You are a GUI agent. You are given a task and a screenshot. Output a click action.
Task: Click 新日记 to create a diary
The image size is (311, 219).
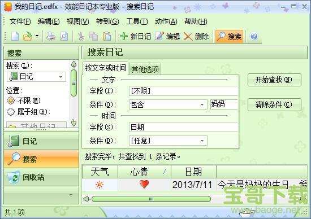pos(136,37)
